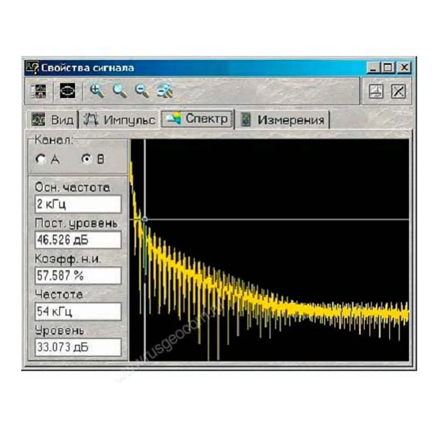Select the plain magnifier zoom tool
The image size is (439, 439).
[x=120, y=91]
